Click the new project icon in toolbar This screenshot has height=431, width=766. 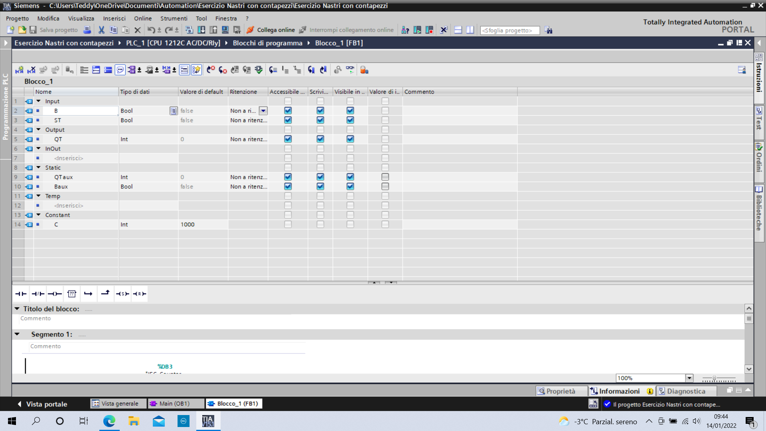(11, 30)
